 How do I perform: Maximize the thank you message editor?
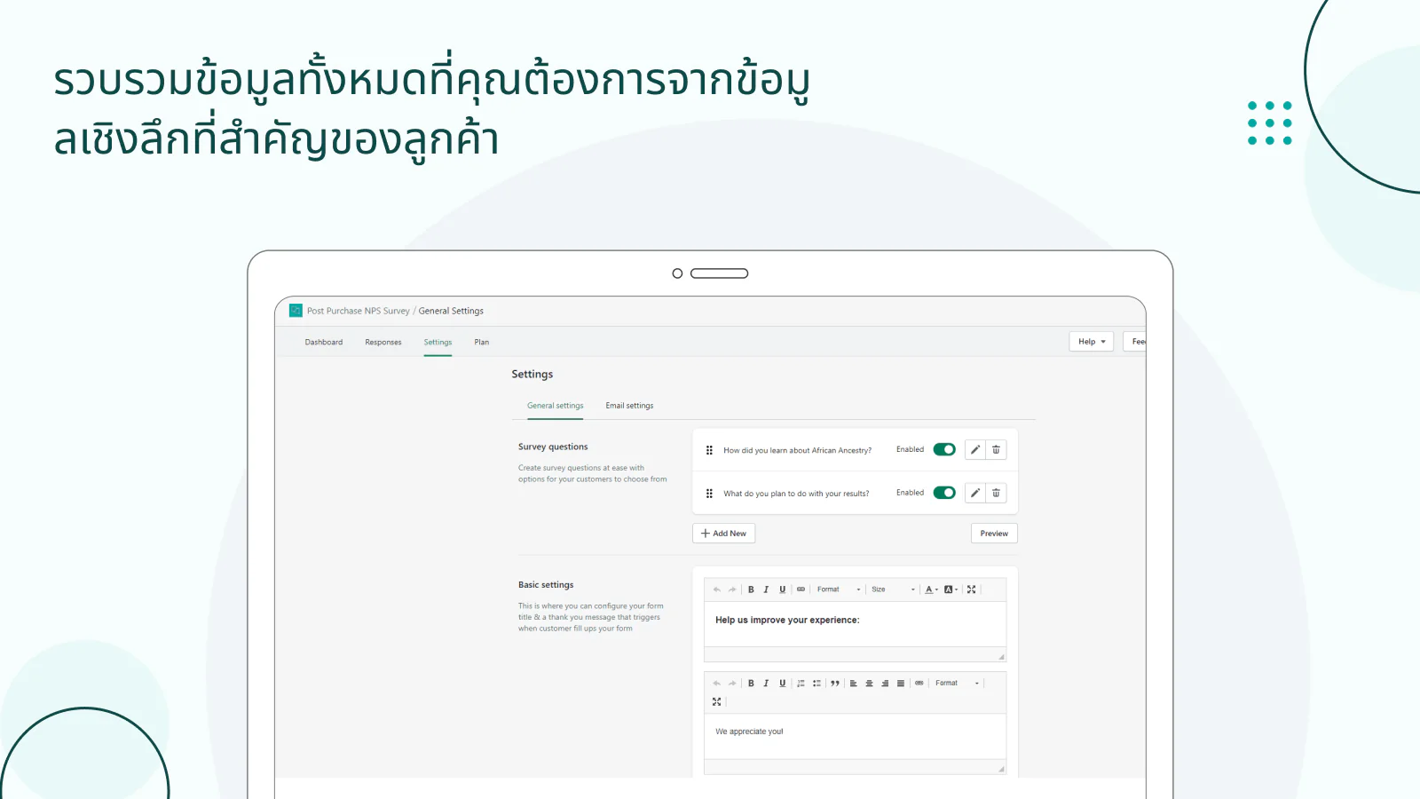717,701
